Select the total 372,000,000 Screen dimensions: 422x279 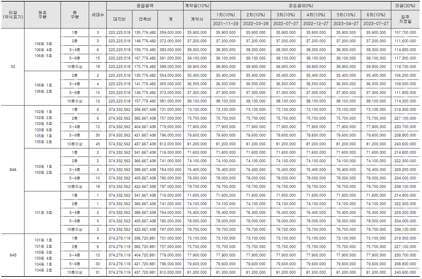170,41
